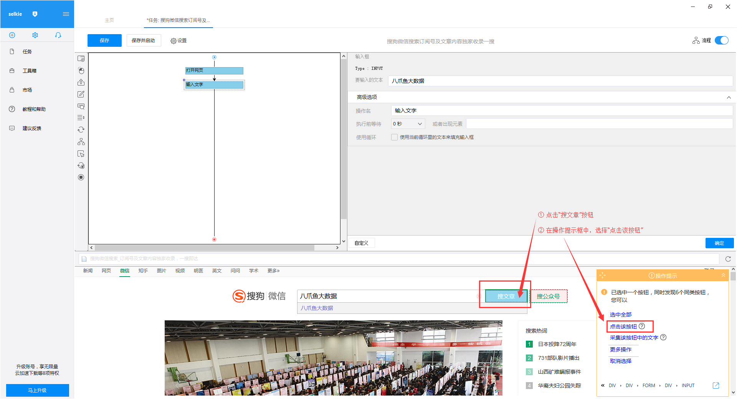This screenshot has height=399, width=737.
Task: Switch to the 主页 tab
Action: click(109, 20)
